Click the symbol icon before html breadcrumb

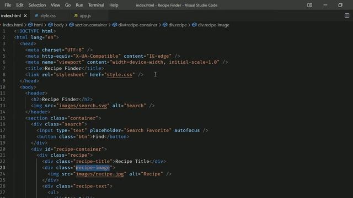click(30, 25)
